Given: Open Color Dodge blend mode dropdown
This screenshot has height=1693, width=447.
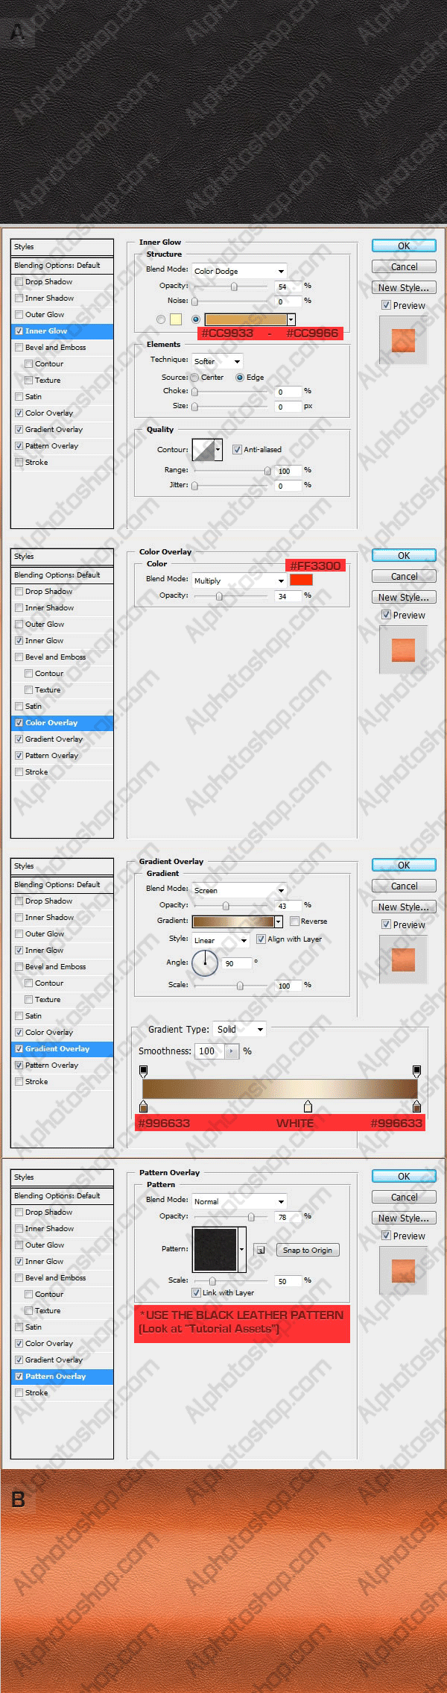Looking at the screenshot, I should tap(239, 271).
